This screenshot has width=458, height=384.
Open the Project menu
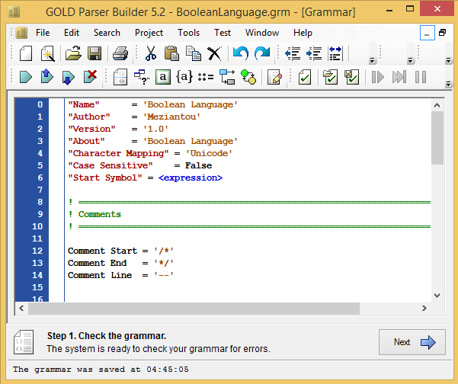149,33
